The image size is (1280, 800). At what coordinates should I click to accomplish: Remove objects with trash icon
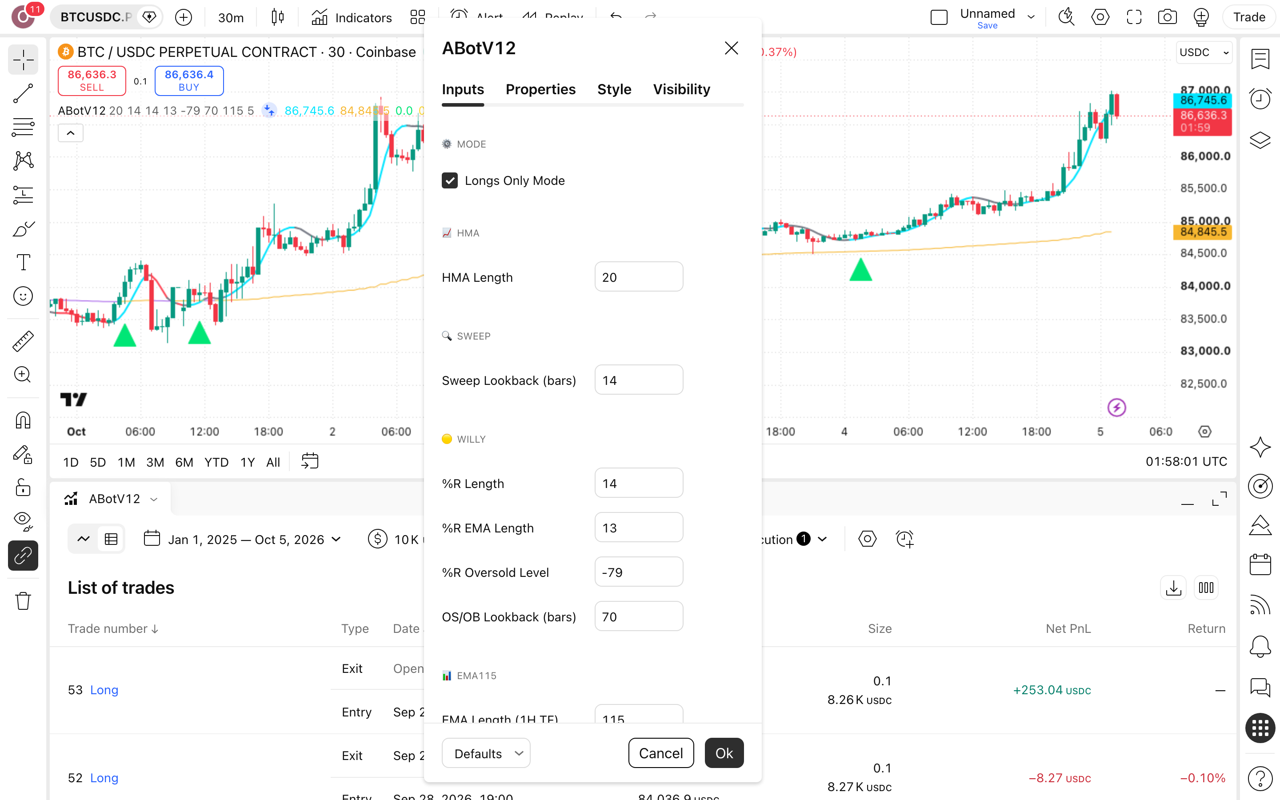point(23,600)
